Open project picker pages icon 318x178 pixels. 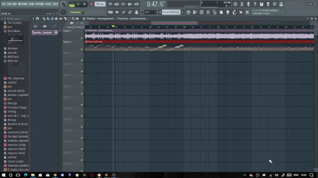221,12
